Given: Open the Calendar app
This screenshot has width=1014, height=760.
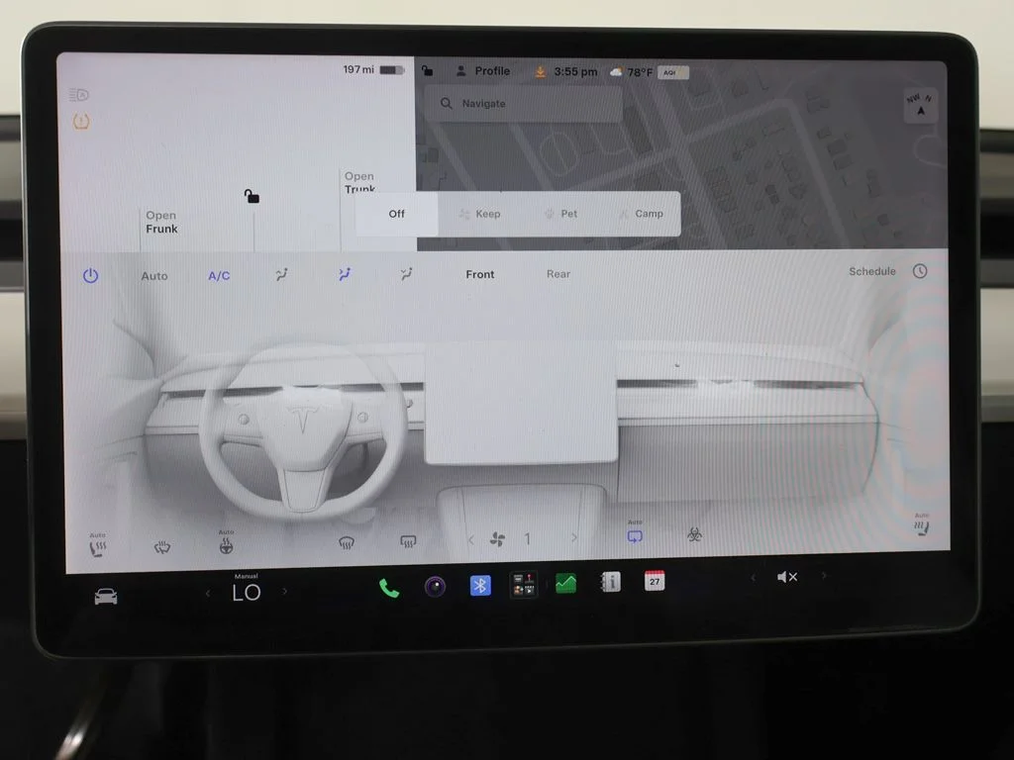Looking at the screenshot, I should [x=655, y=580].
